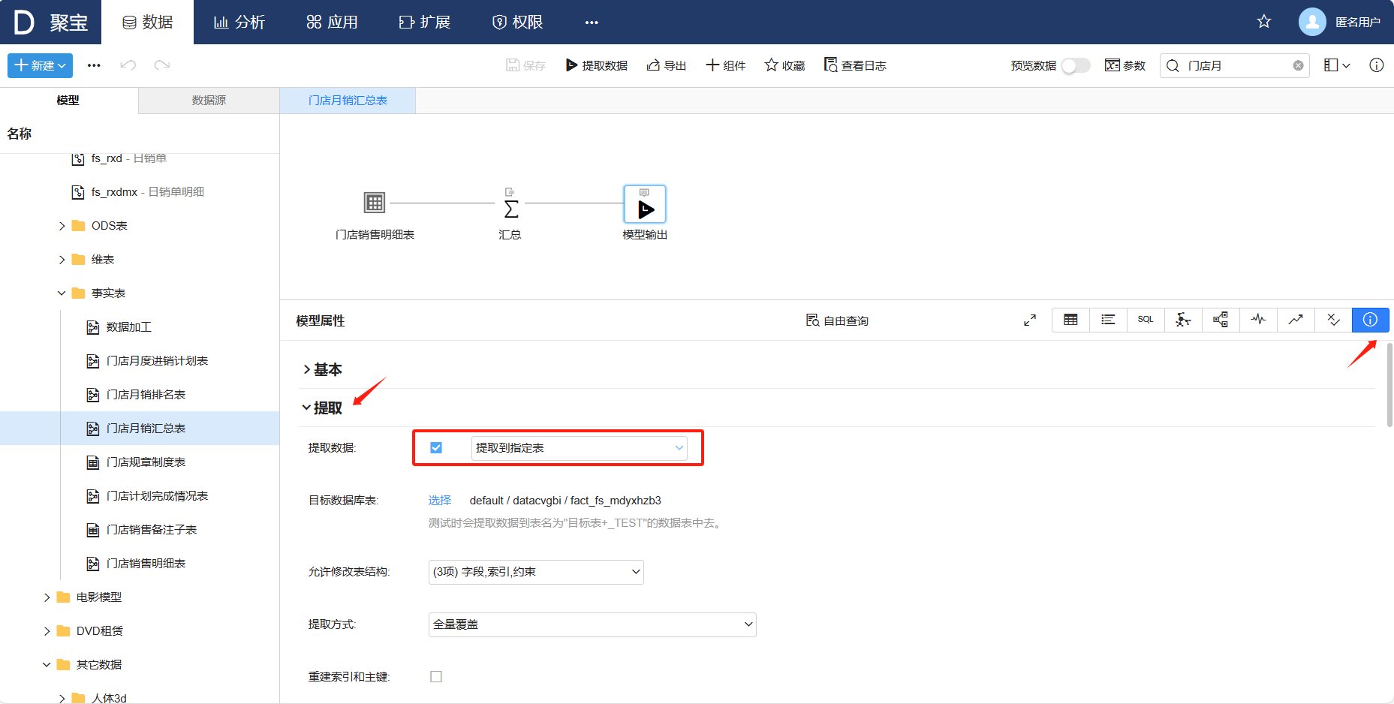This screenshot has height=704, width=1394.
Task: Clear the 门店月 search text
Action: [x=1298, y=65]
